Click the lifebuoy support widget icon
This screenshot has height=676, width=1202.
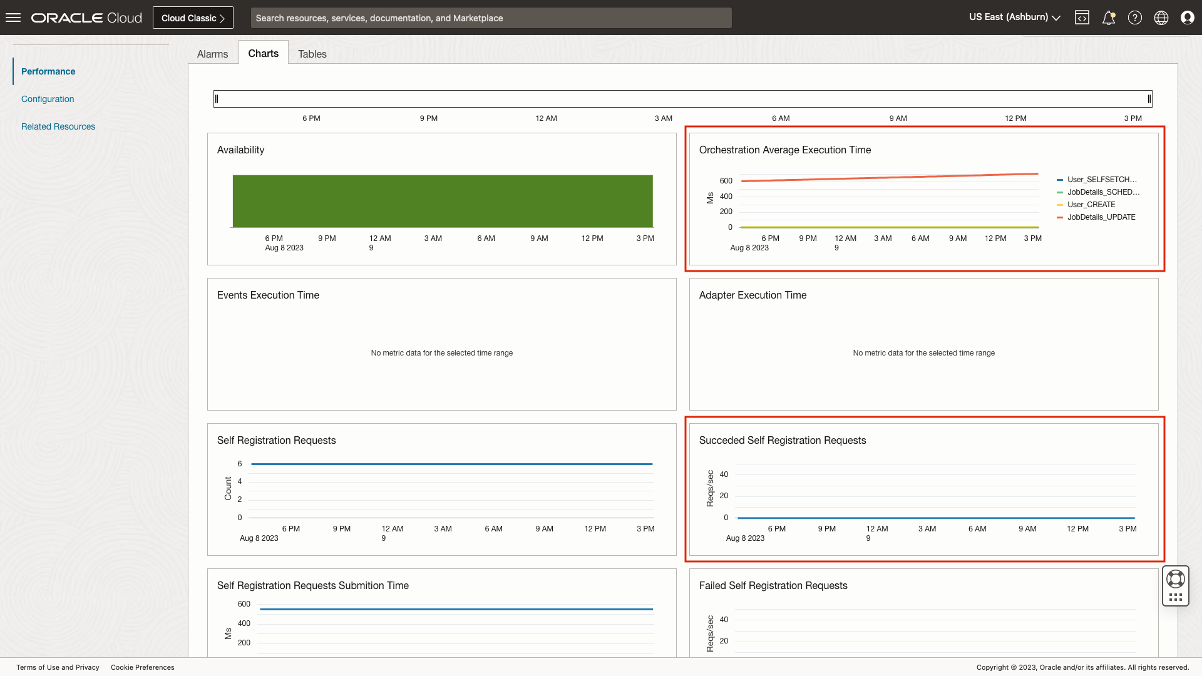(1175, 579)
